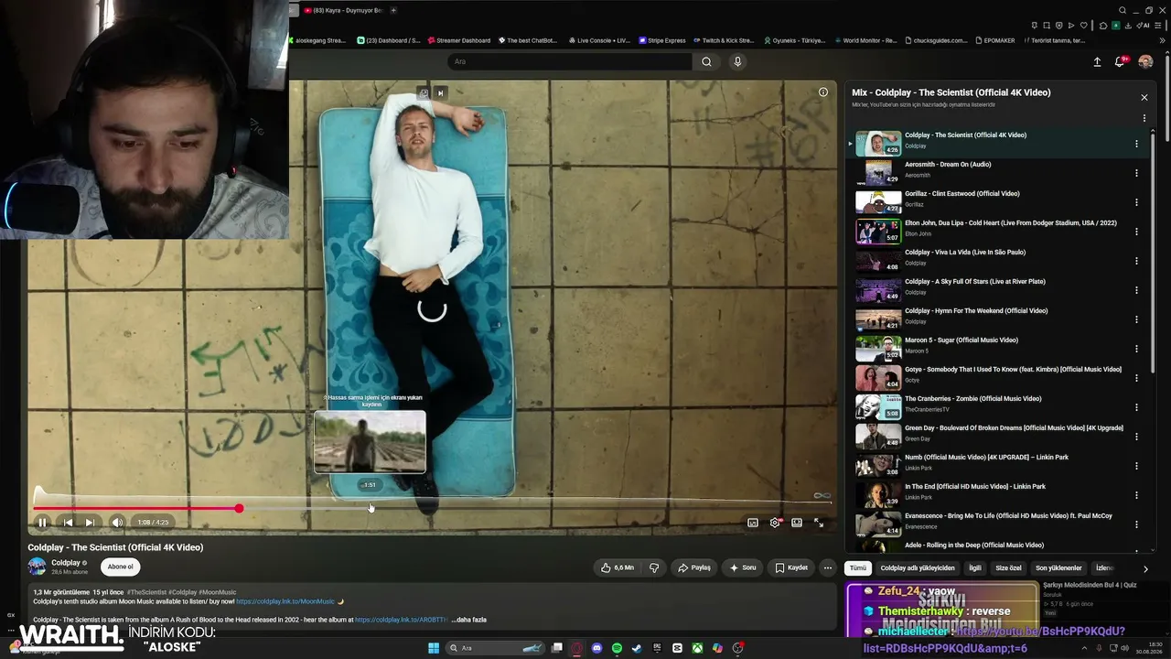Open Spotify from the taskbar
The height and width of the screenshot is (659, 1171).
point(618,648)
